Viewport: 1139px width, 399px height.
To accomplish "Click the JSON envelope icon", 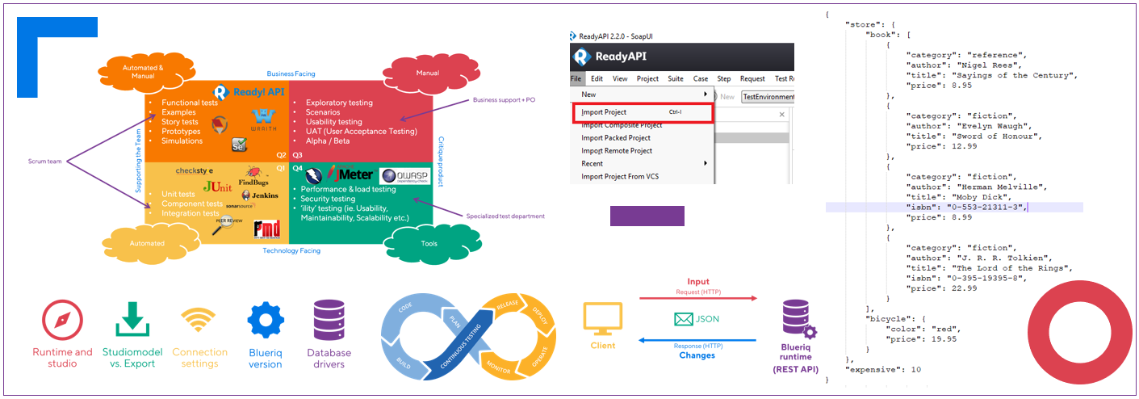I will (684, 319).
